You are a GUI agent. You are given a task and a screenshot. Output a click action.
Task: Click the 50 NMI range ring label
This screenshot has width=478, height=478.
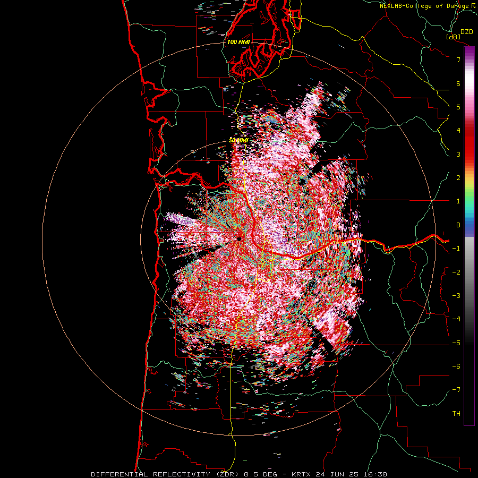coord(238,141)
